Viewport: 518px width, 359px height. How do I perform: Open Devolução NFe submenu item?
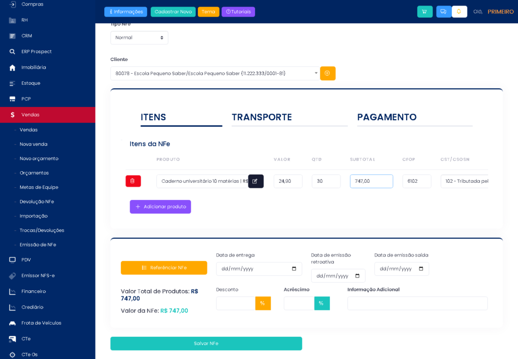(36, 201)
